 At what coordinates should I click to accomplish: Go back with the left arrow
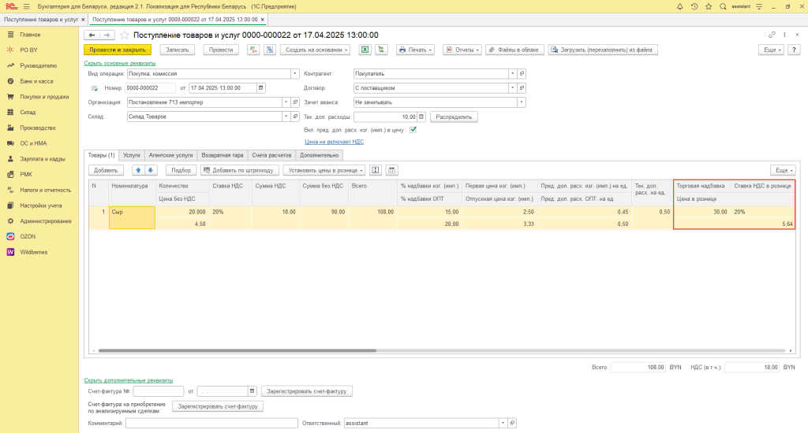92,35
